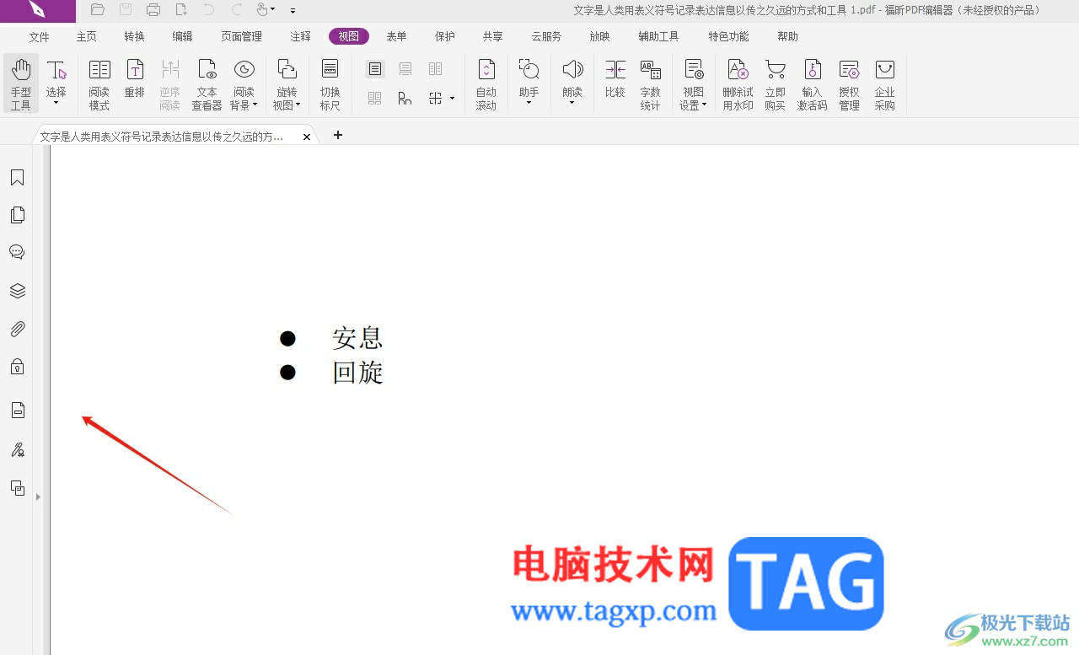This screenshot has height=655, width=1079.
Task: Select the 视图 view tab
Action: pyautogui.click(x=349, y=36)
